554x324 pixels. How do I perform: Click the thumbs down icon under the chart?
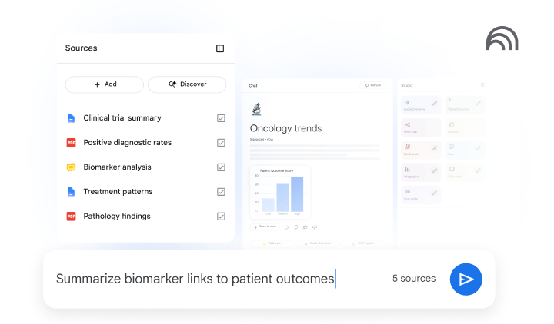(x=315, y=227)
